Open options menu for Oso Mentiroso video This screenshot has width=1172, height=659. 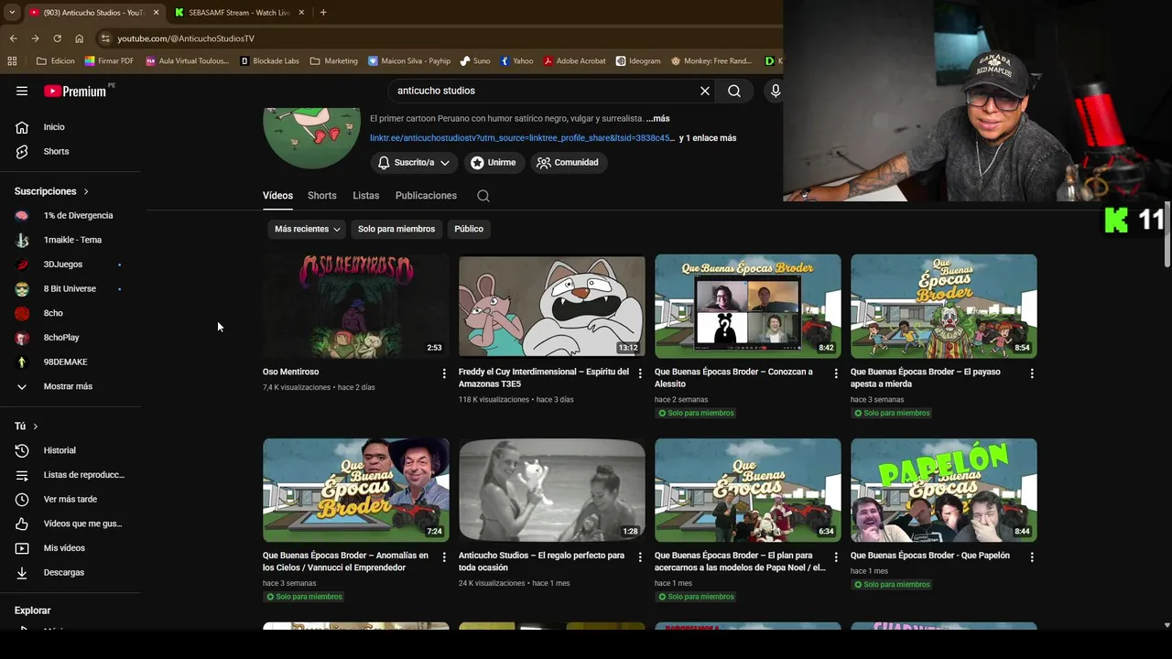(444, 373)
